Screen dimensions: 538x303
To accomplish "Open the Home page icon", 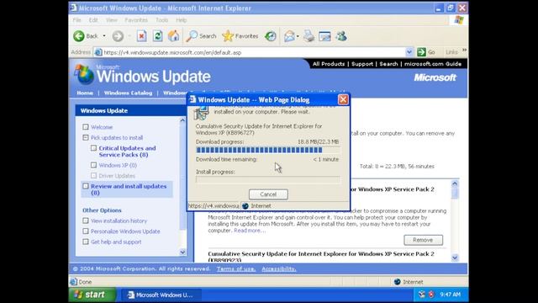I will point(174,36).
